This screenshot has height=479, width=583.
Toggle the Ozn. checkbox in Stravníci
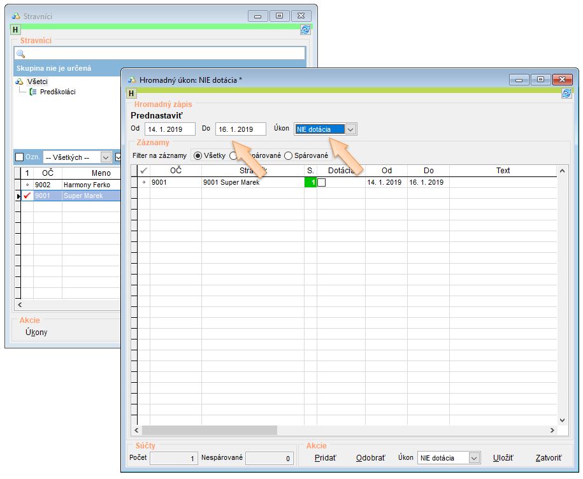[x=20, y=157]
